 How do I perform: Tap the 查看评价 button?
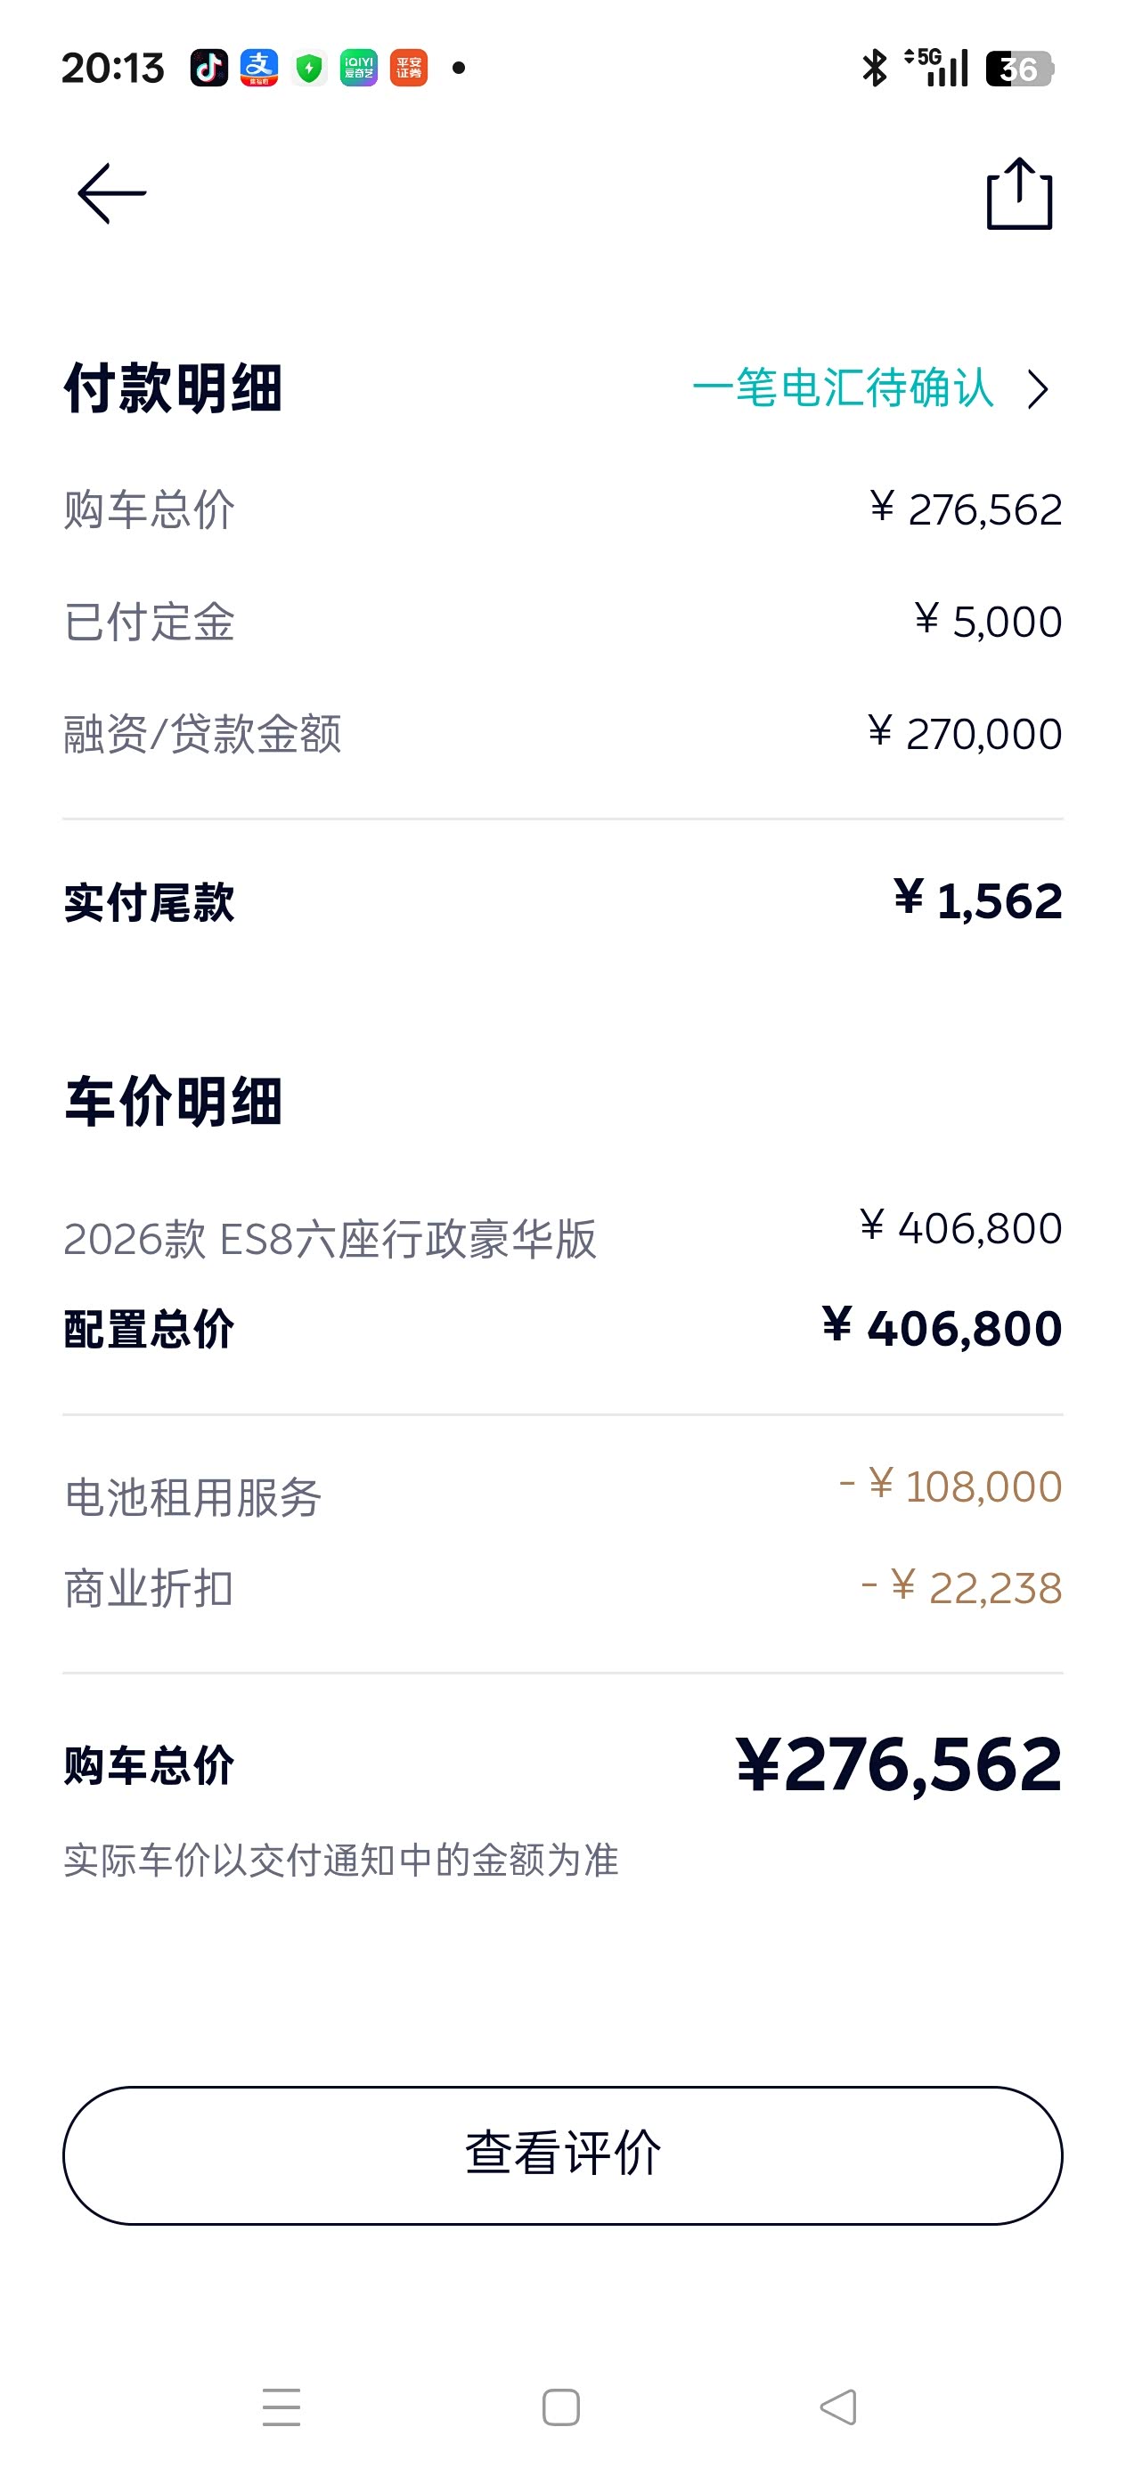[562, 2155]
